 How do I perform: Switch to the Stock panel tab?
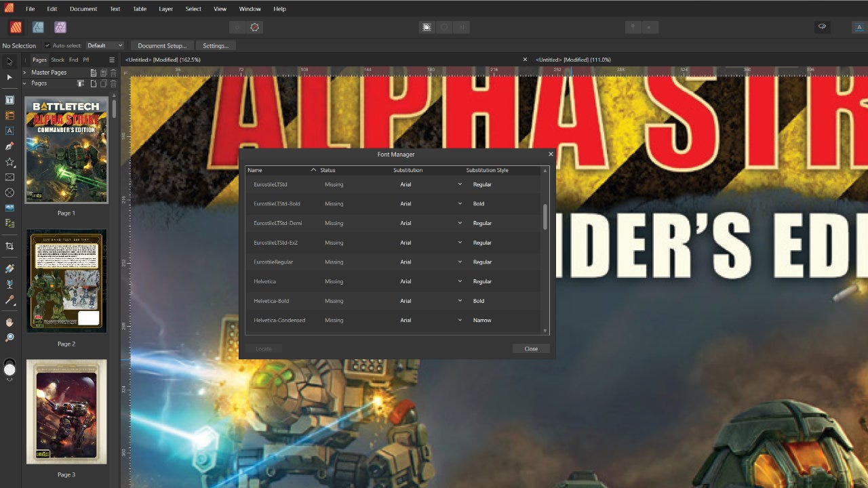coord(58,60)
